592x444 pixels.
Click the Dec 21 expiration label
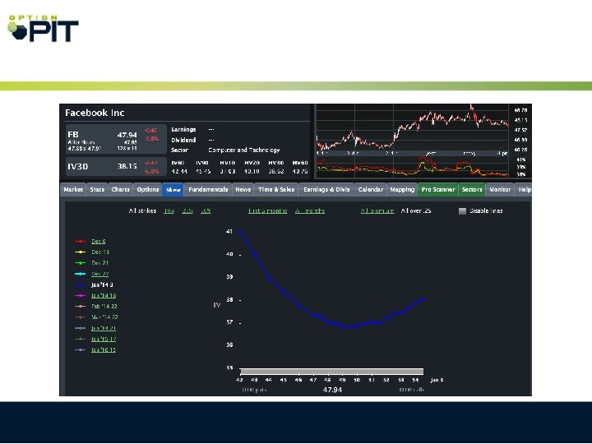[x=100, y=263]
